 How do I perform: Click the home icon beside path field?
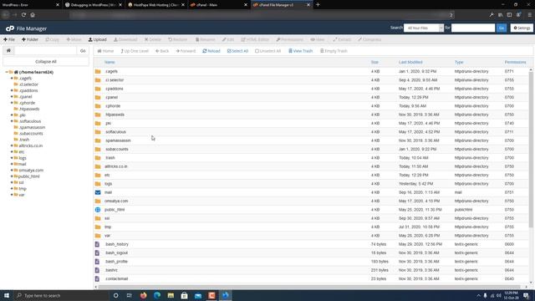coord(8,50)
